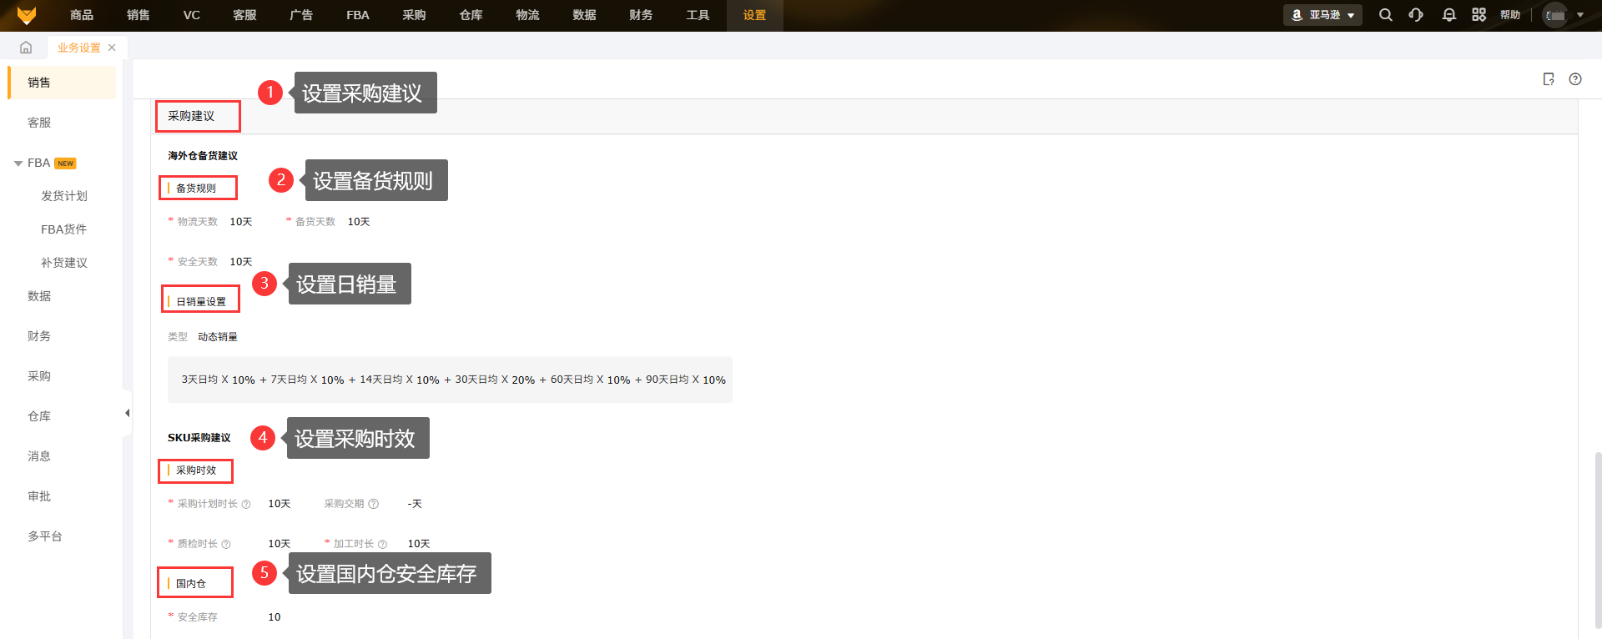1602x639 pixels.
Task: Click the 采购交期 value -天
Action: pos(415,504)
